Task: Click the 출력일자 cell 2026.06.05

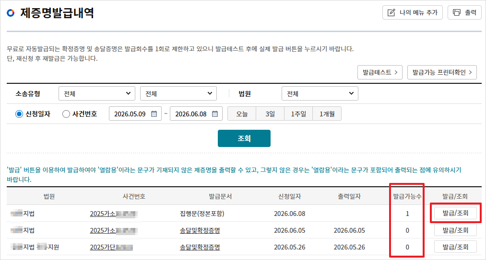Action: [x=349, y=230]
